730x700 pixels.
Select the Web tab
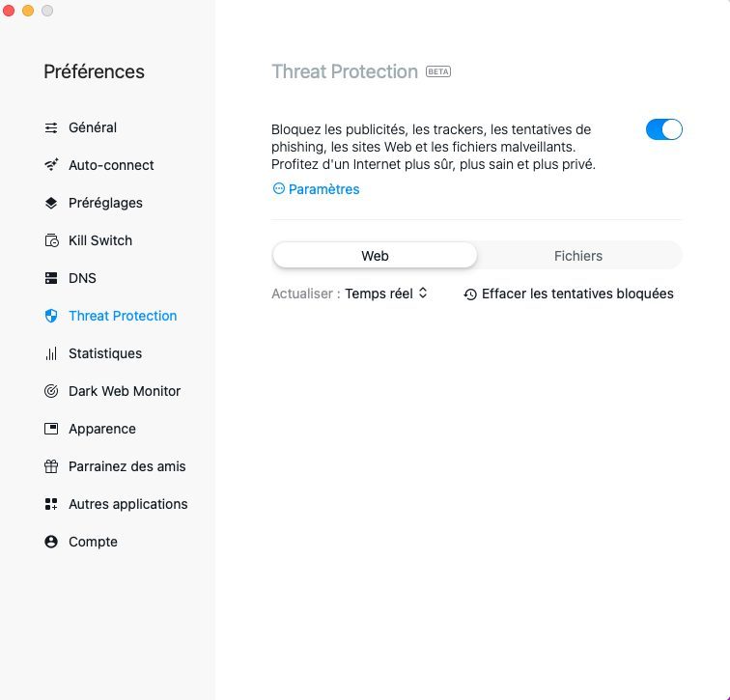(375, 256)
